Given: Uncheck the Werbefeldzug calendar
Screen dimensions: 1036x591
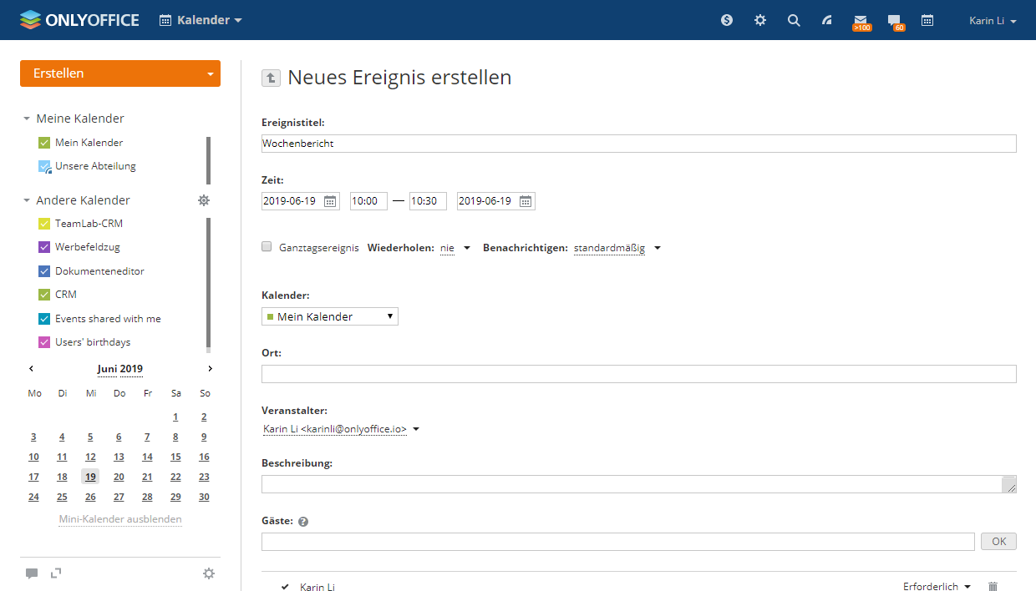Looking at the screenshot, I should 44,247.
